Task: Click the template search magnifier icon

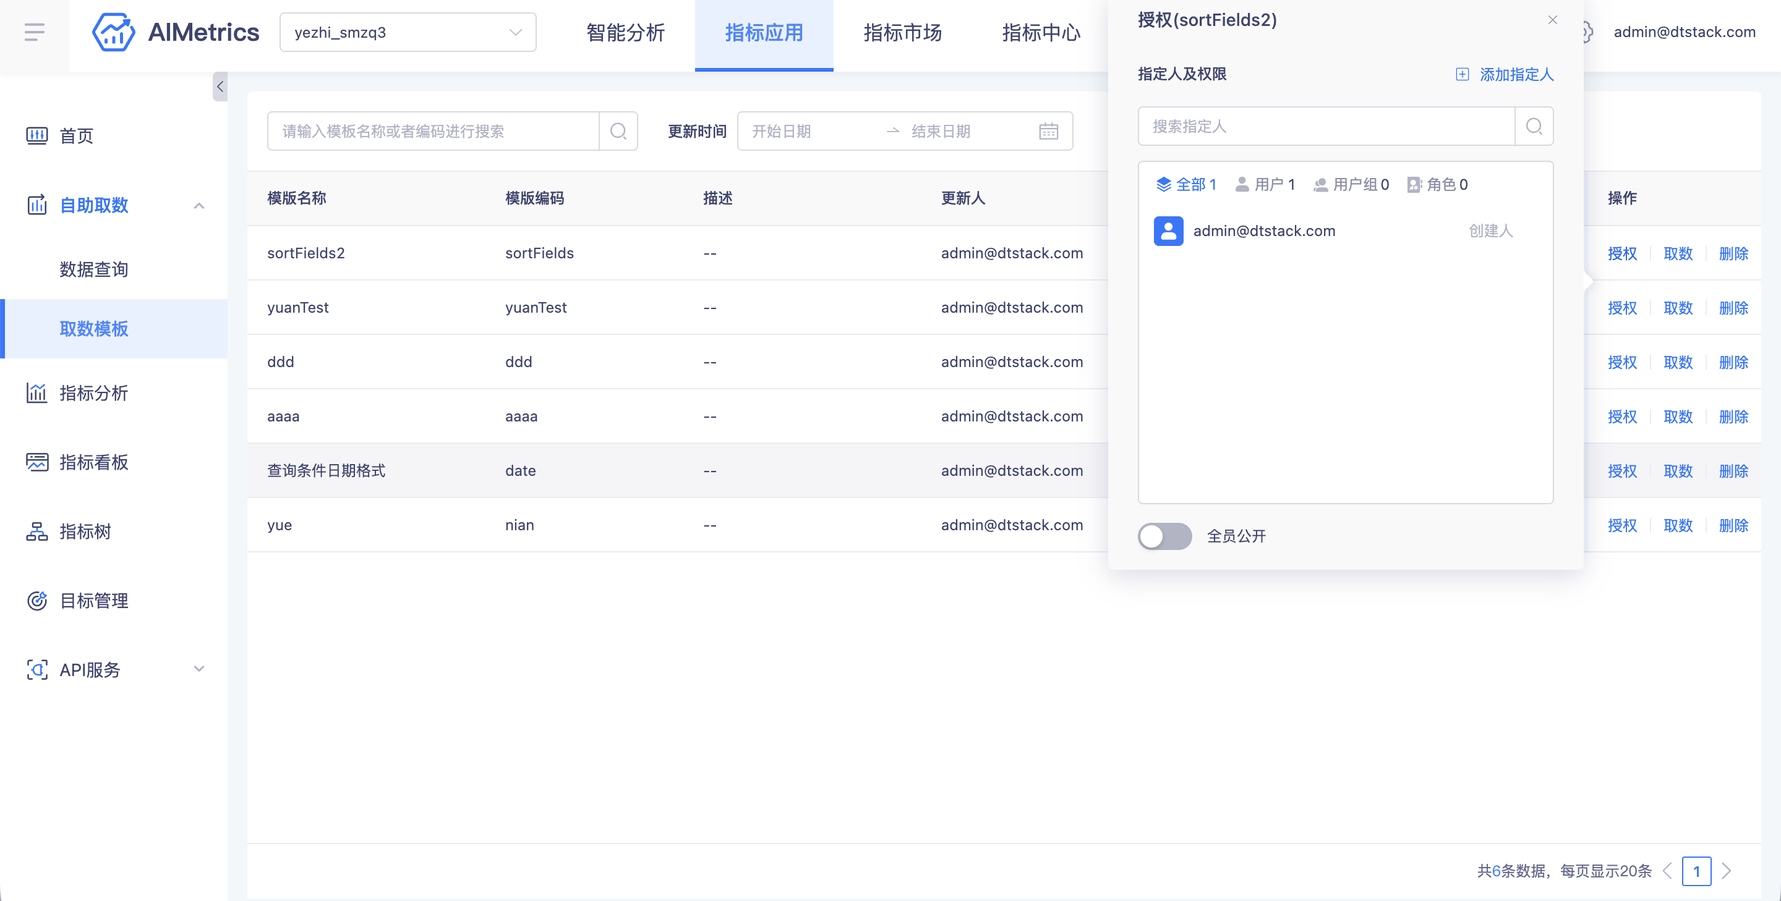Action: pos(618,130)
